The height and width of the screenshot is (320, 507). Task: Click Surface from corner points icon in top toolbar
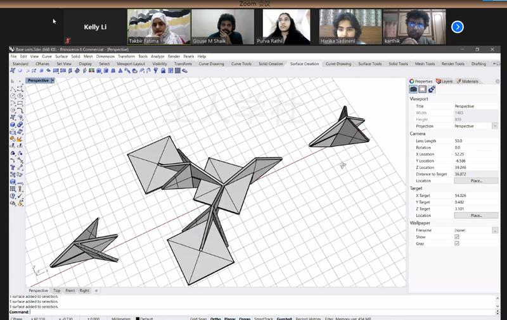pyautogui.click(x=13, y=71)
